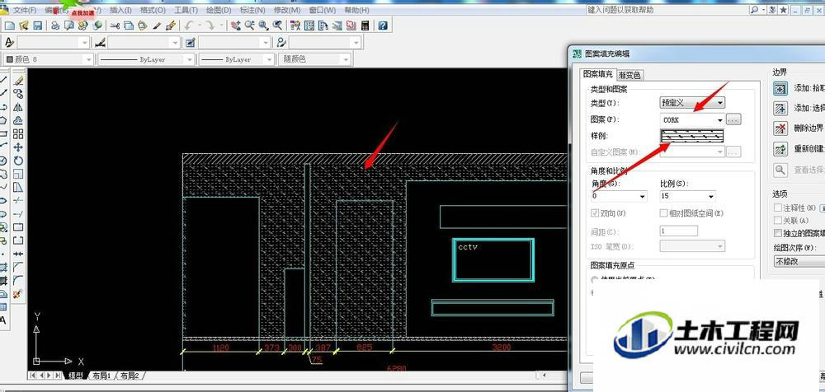This screenshot has width=825, height=392.
Task: Open the 角度 angle dropdown
Action: click(619, 196)
